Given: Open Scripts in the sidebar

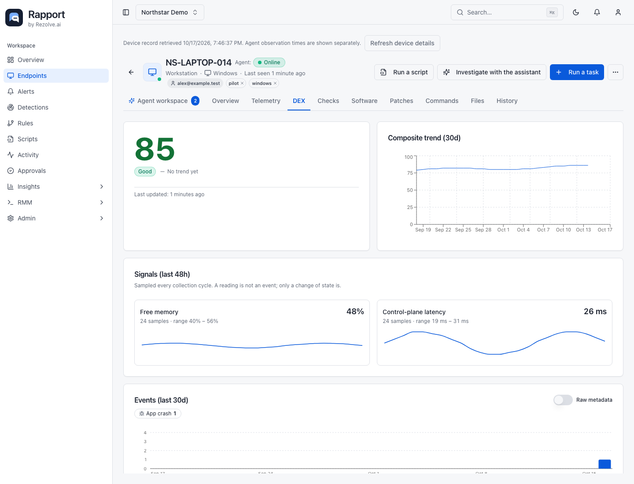Looking at the screenshot, I should (x=56, y=139).
